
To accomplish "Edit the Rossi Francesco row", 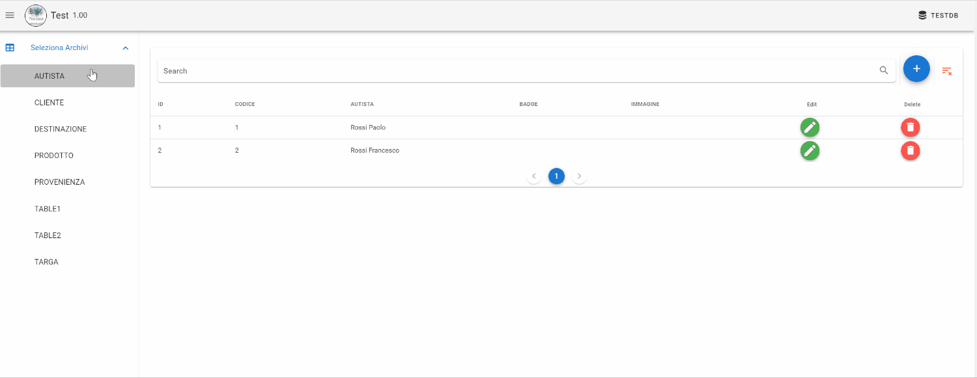I will tap(810, 151).
